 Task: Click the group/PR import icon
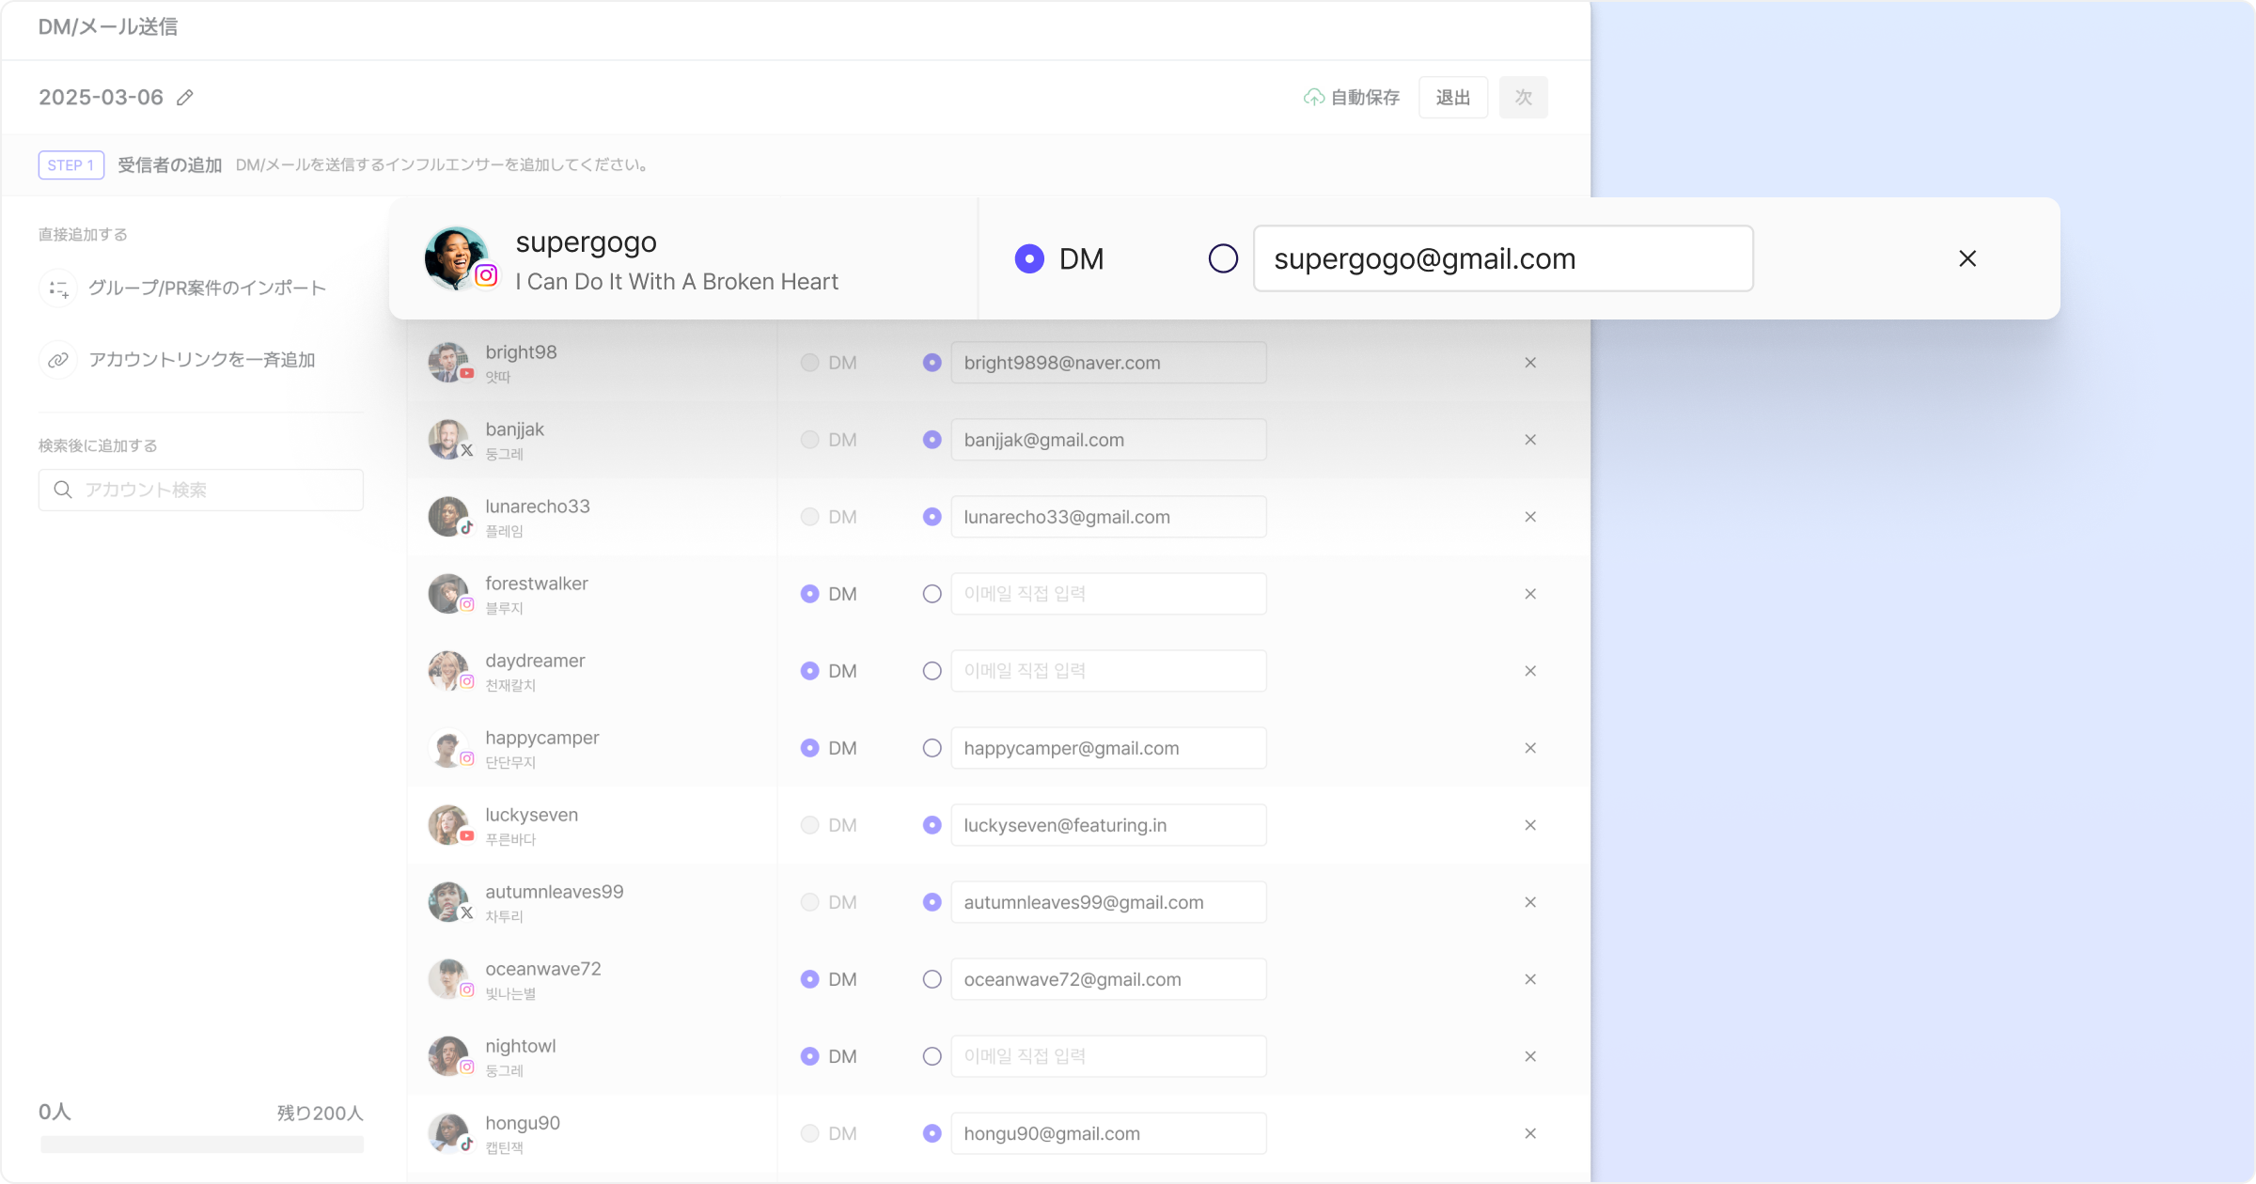(x=58, y=288)
